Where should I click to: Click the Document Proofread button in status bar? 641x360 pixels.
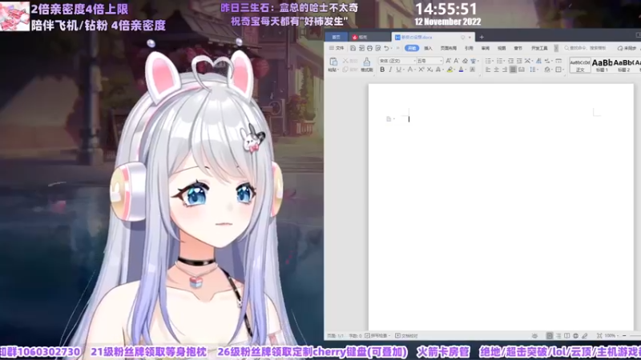click(406, 335)
